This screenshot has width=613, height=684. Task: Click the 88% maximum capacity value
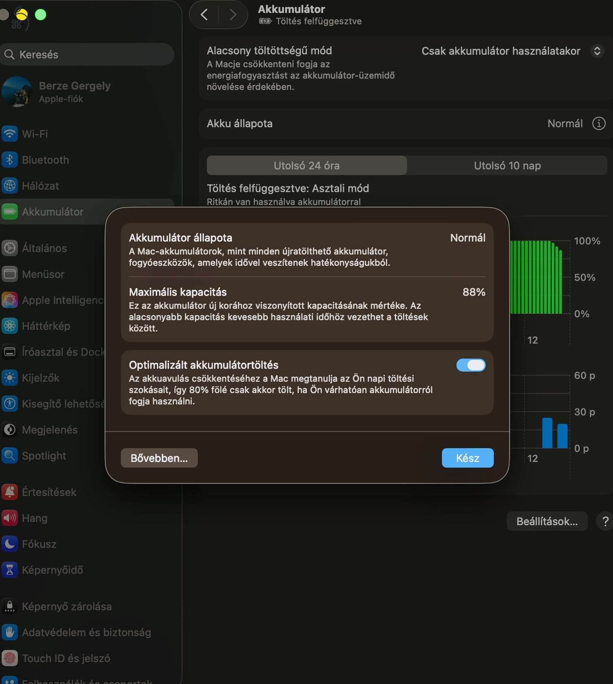point(474,292)
